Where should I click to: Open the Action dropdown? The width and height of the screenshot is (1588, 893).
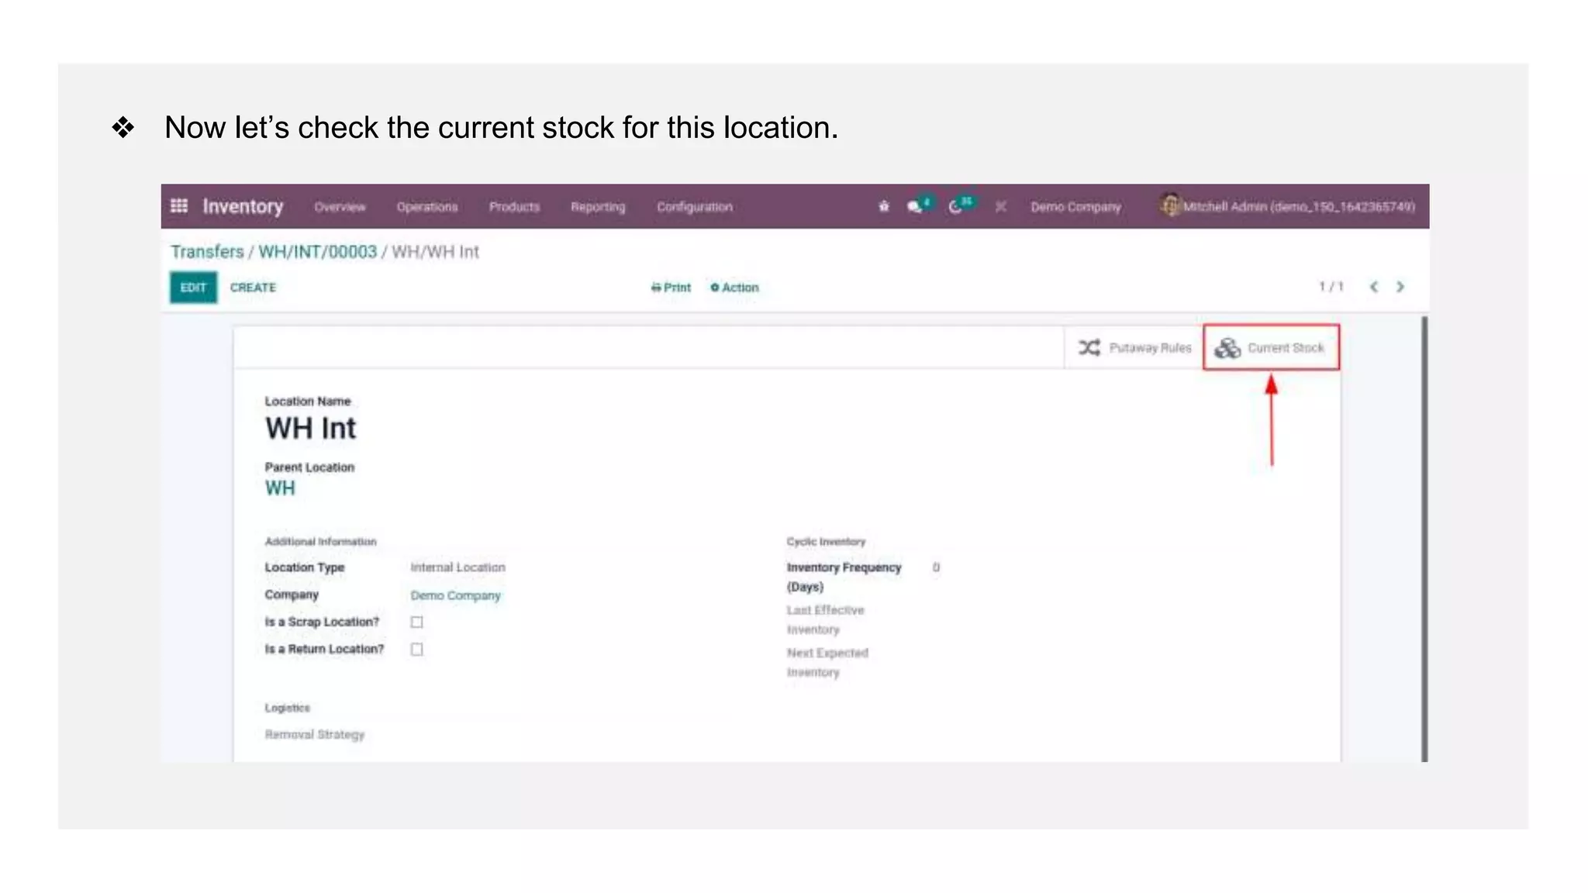click(x=734, y=288)
